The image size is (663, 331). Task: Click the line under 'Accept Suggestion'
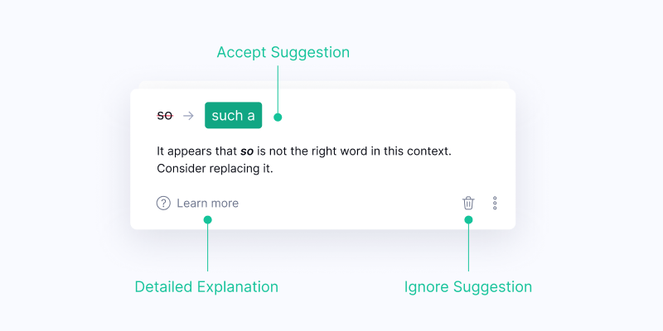click(x=278, y=87)
